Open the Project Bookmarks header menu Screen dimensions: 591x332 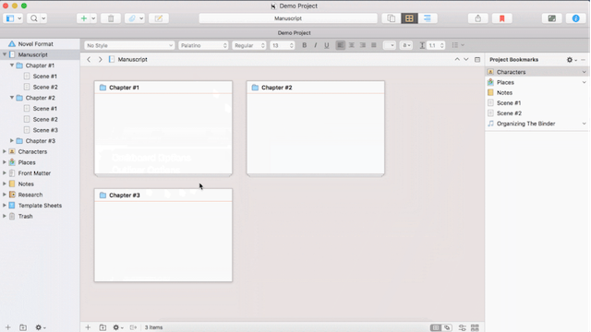pos(513,59)
